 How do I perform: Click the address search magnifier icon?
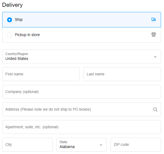click(155, 110)
